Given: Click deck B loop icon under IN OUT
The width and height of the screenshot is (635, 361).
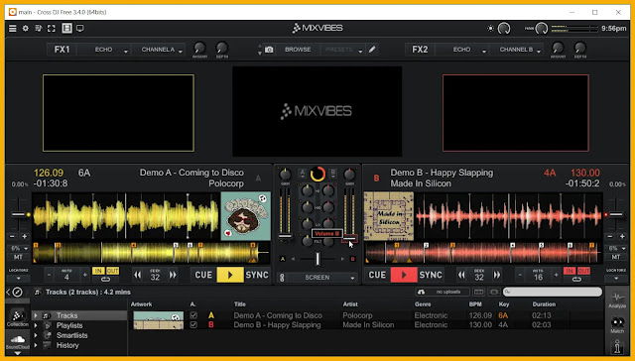Looking at the screenshot, I should tap(576, 280).
